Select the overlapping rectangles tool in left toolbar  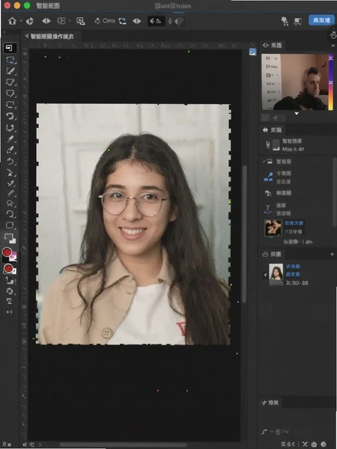(x=10, y=238)
